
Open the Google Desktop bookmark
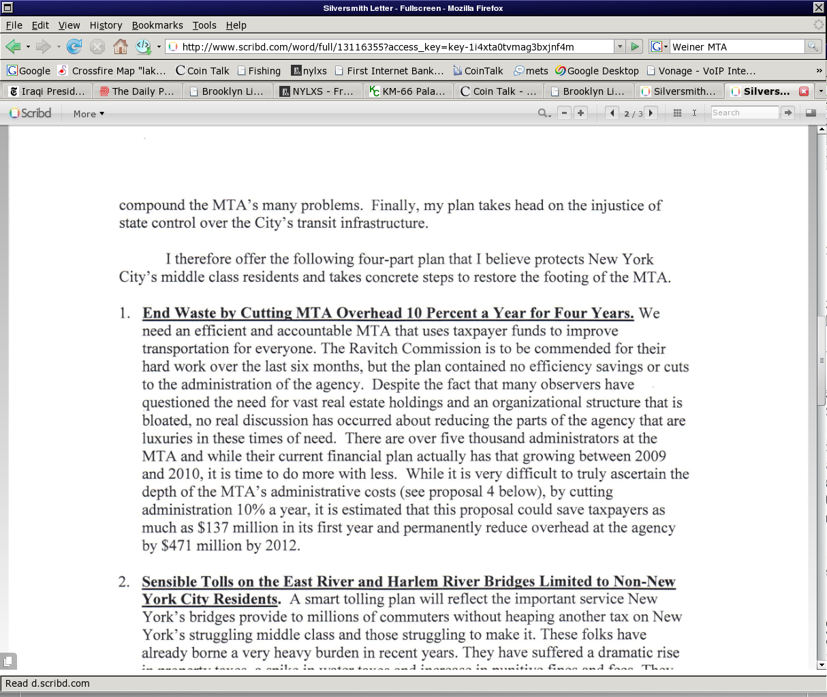[597, 71]
